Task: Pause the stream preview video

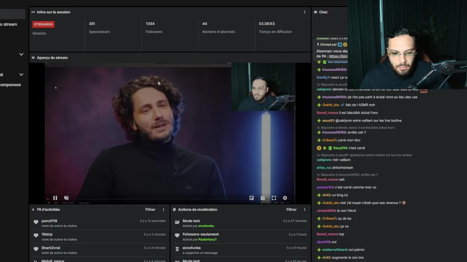Action: tap(55, 198)
